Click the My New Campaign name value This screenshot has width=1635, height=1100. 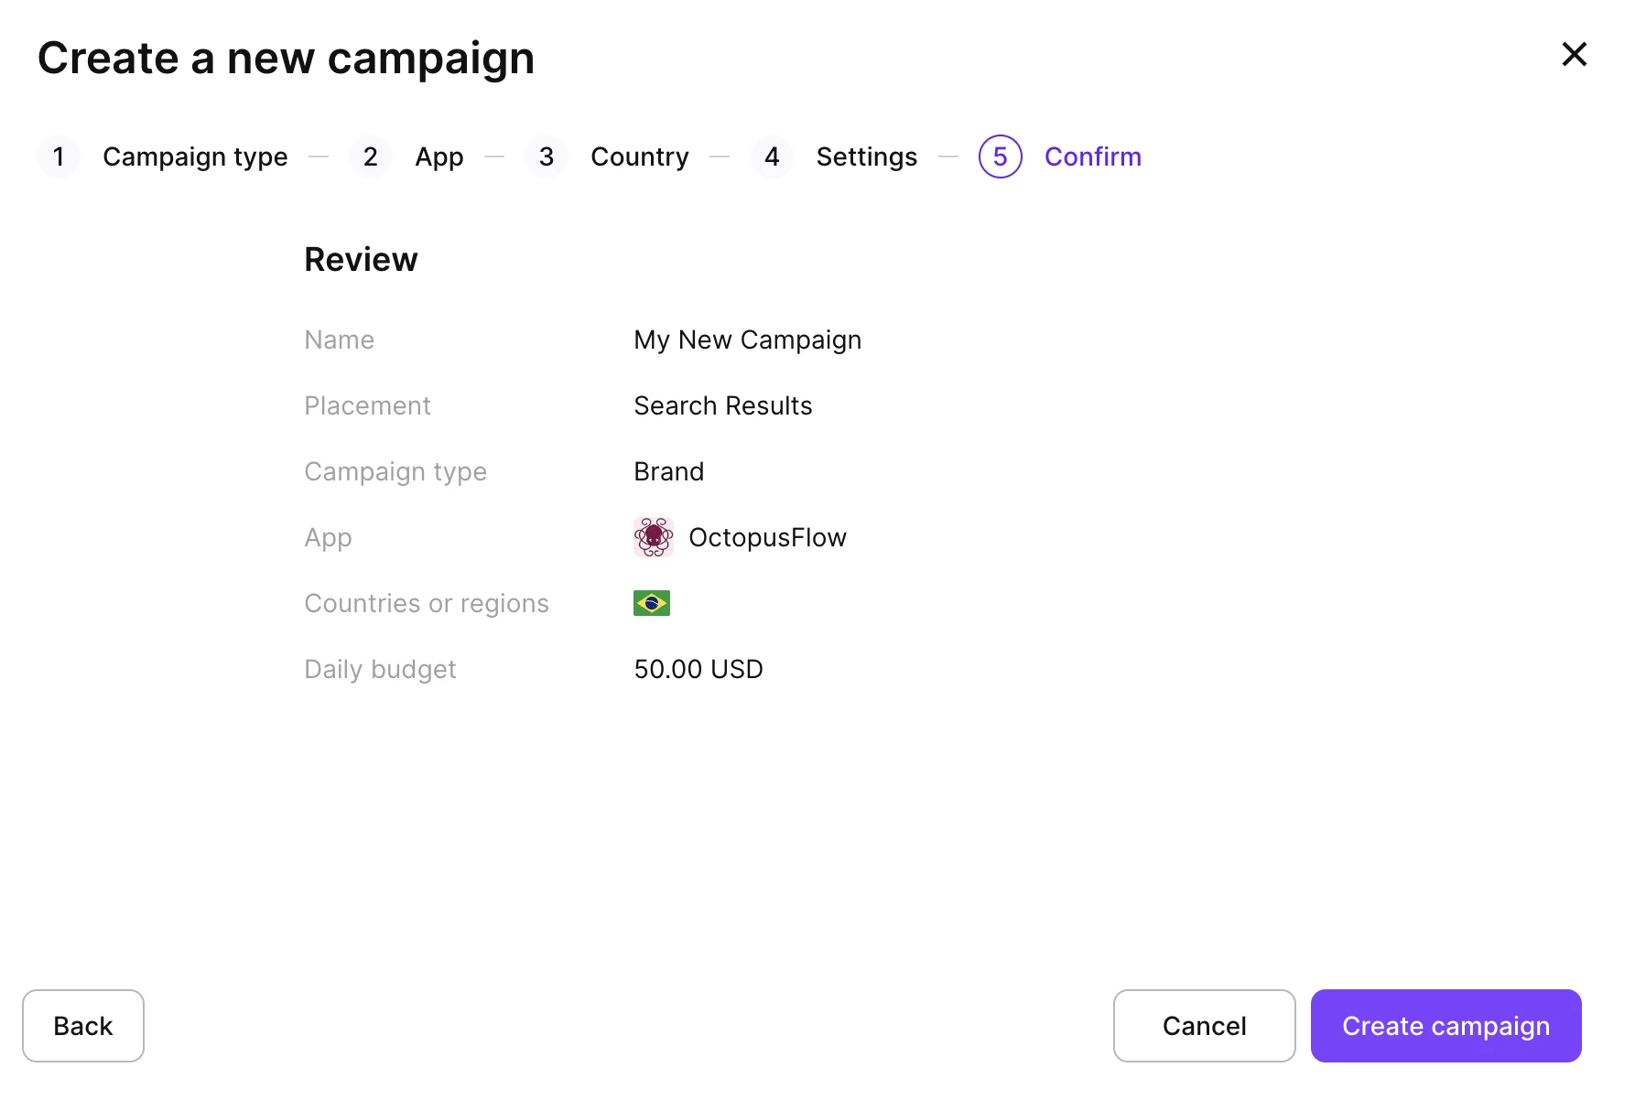coord(748,340)
